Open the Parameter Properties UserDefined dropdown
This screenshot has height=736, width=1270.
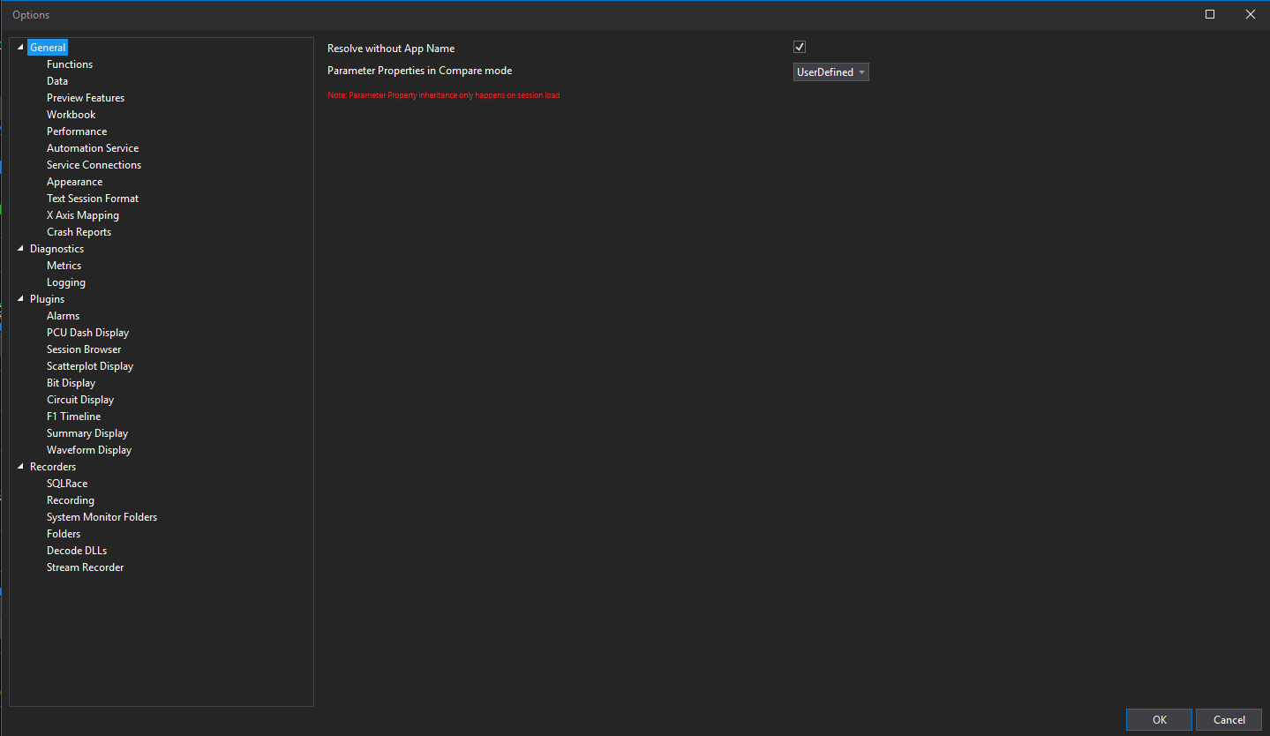830,72
